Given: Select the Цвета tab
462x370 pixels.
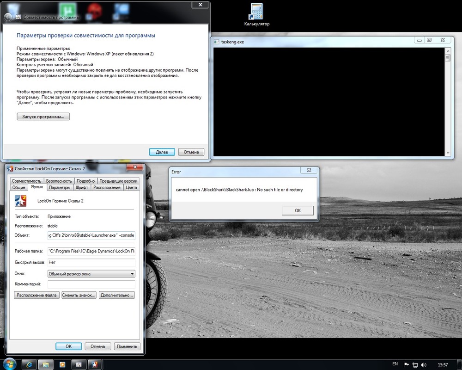Looking at the screenshot, I should pos(131,187).
